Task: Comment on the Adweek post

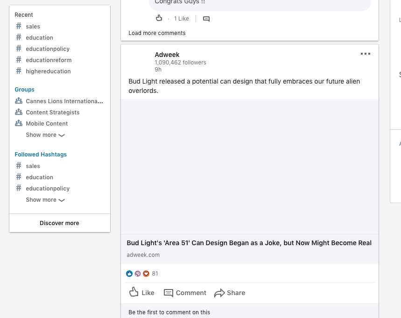Action: tap(185, 293)
